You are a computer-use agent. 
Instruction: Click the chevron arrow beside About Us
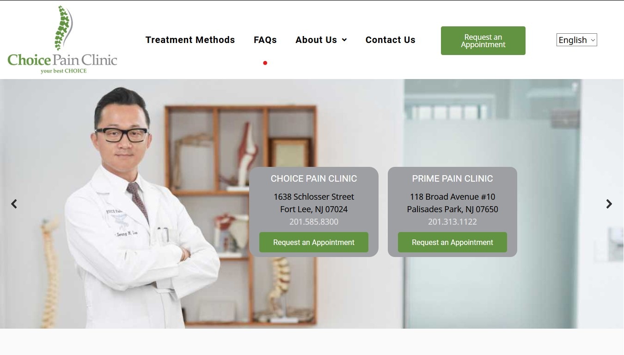(344, 40)
